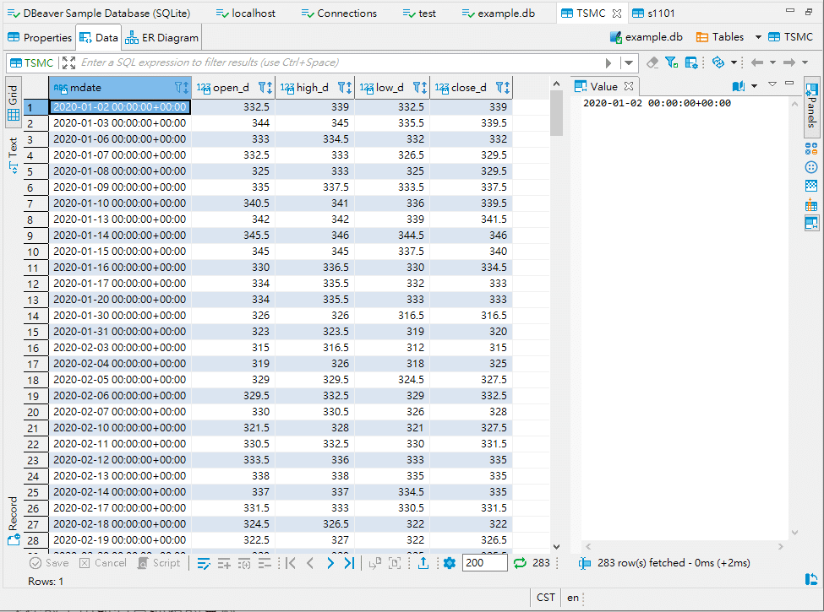Click the export data icon in bottom toolbar
The width and height of the screenshot is (824, 612).
coord(423,563)
